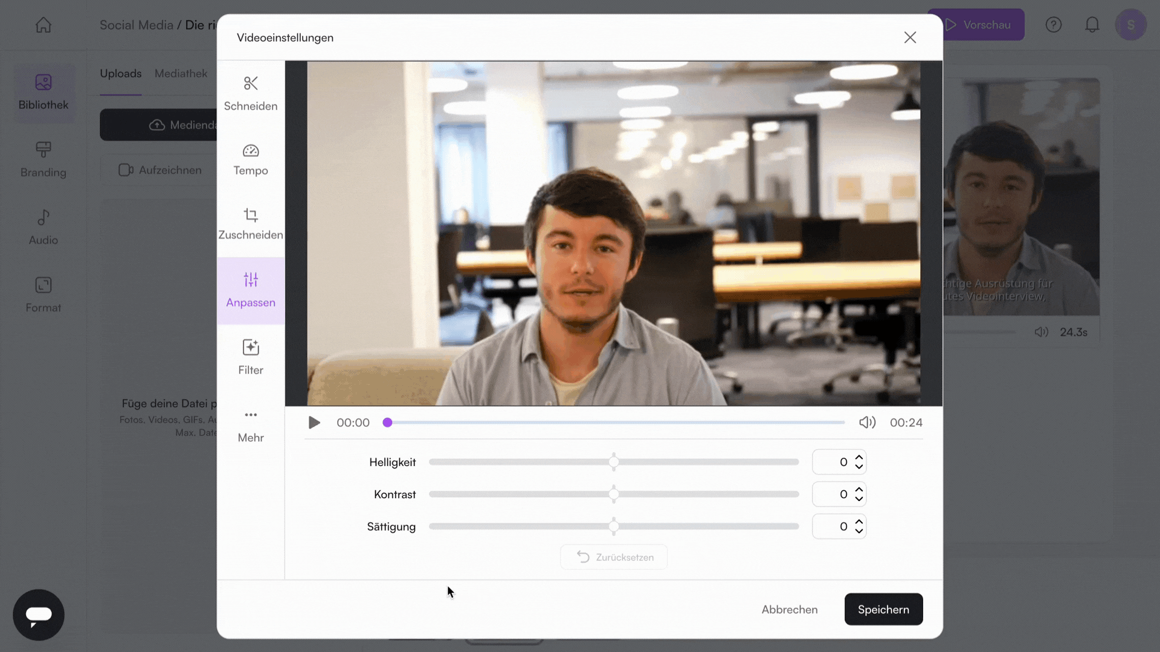The height and width of the screenshot is (652, 1160).
Task: Click the background video speaker icon
Action: click(1041, 332)
